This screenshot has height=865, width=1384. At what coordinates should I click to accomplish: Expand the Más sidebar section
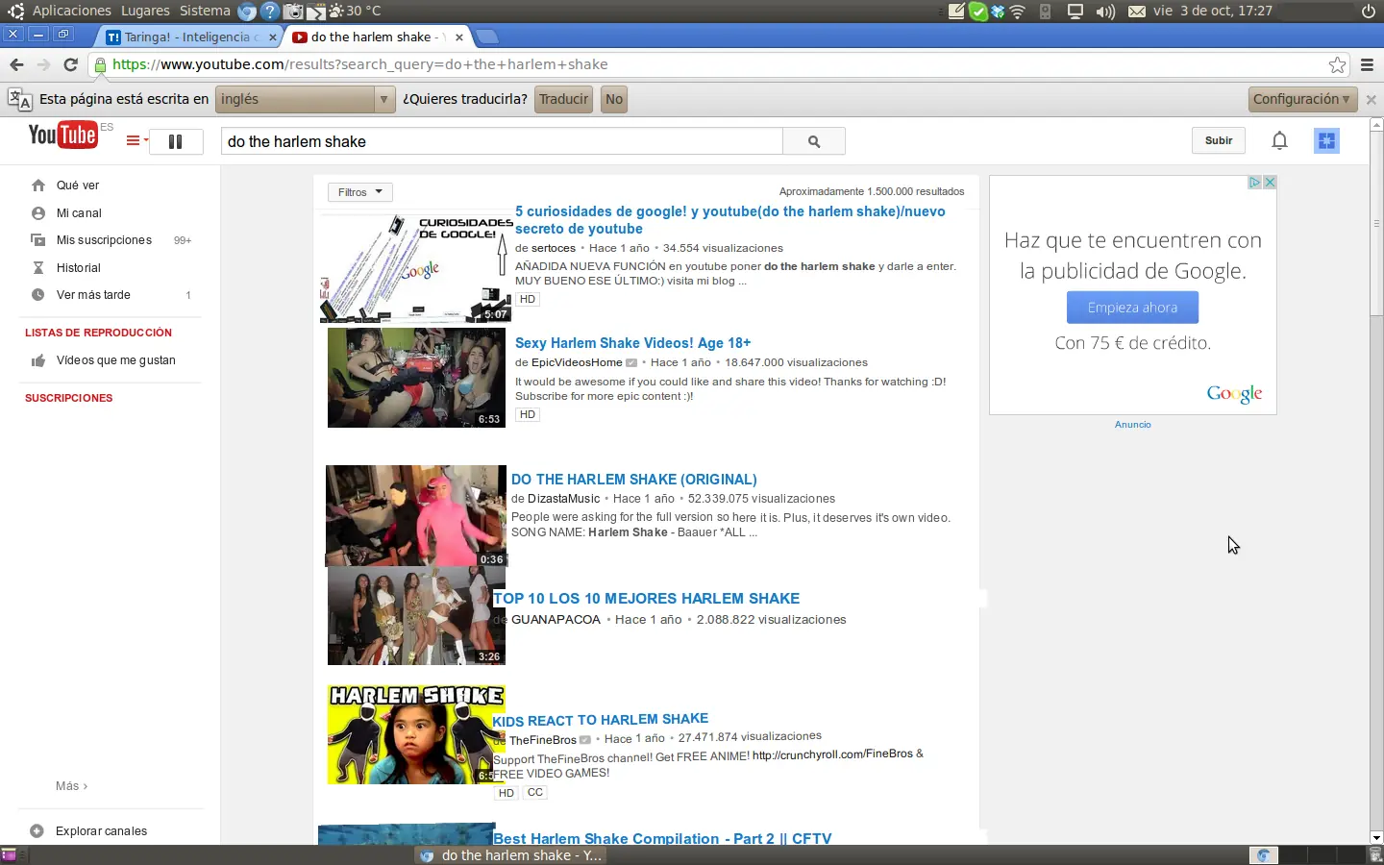71,786
